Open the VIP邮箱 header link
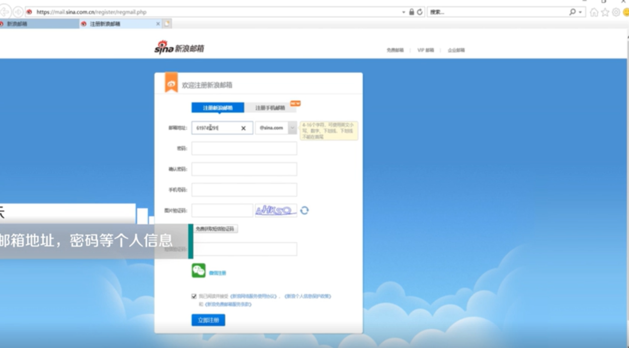The height and width of the screenshot is (348, 629). 426,50
